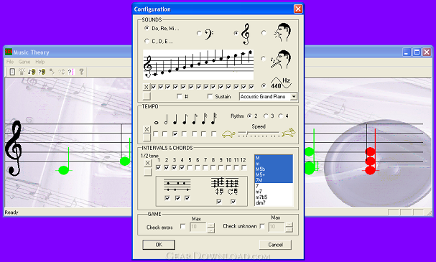This screenshot has height=262, width=436.
Task: Click the uncheck-all X button in TEMPO section
Action: tap(147, 129)
